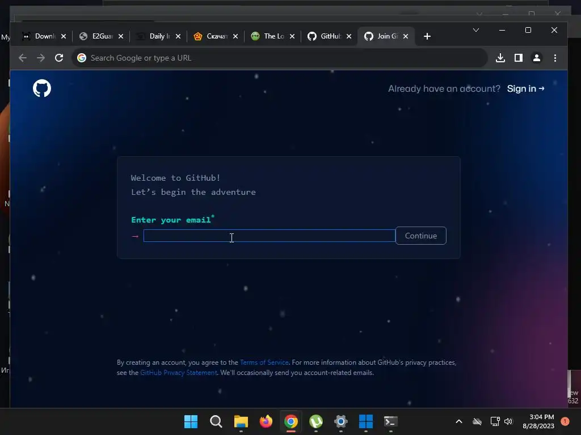Open uTorrent from taskbar
This screenshot has width=581, height=435.
315,421
